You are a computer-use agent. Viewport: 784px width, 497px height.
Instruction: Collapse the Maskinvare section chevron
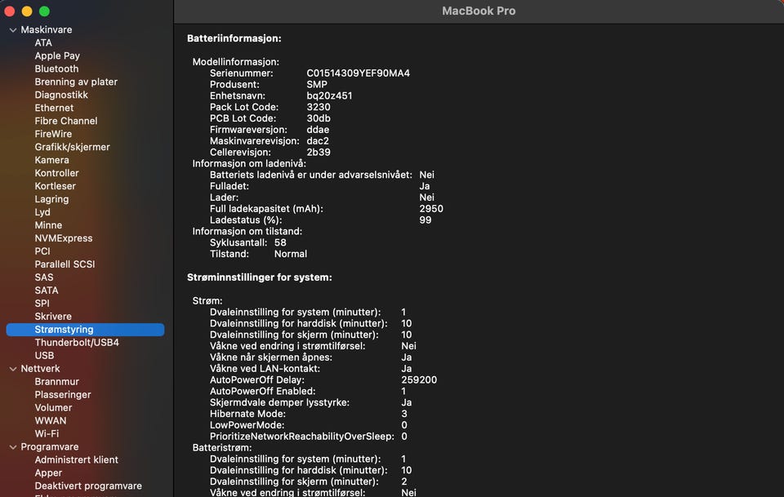[x=13, y=30]
